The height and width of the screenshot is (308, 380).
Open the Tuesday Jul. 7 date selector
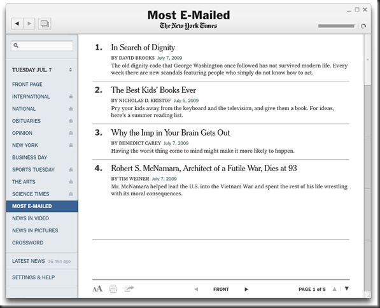(x=42, y=70)
